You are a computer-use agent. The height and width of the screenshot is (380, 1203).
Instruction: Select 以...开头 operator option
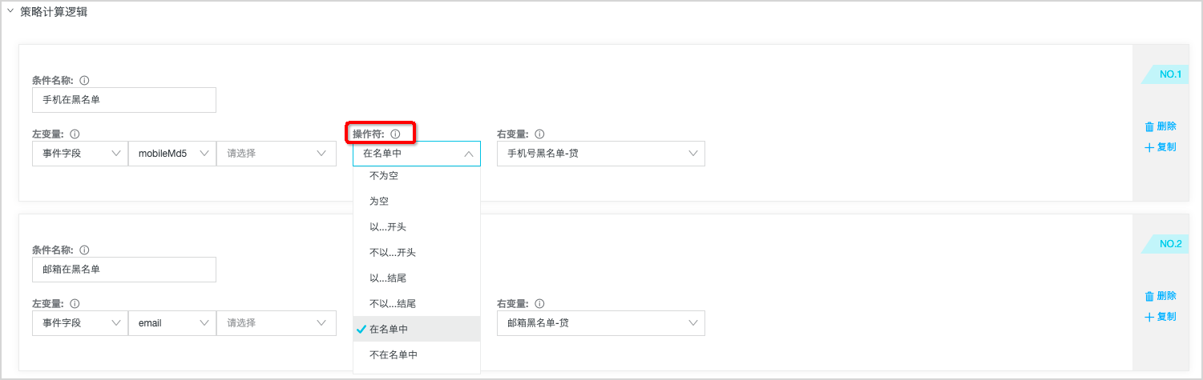pos(417,227)
